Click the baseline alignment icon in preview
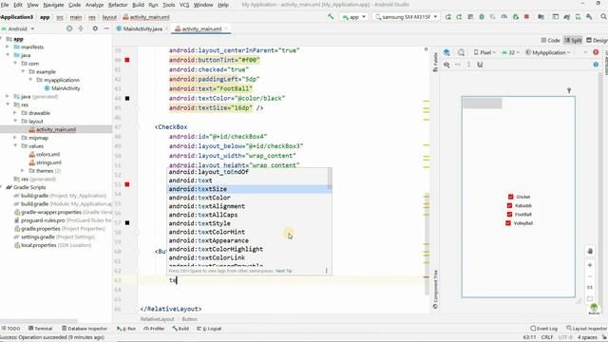Image resolution: width=608 pixels, height=342 pixels. 480,65
